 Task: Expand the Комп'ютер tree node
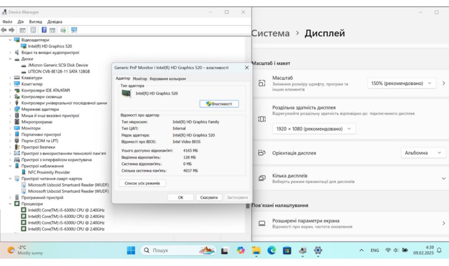tap(10, 84)
